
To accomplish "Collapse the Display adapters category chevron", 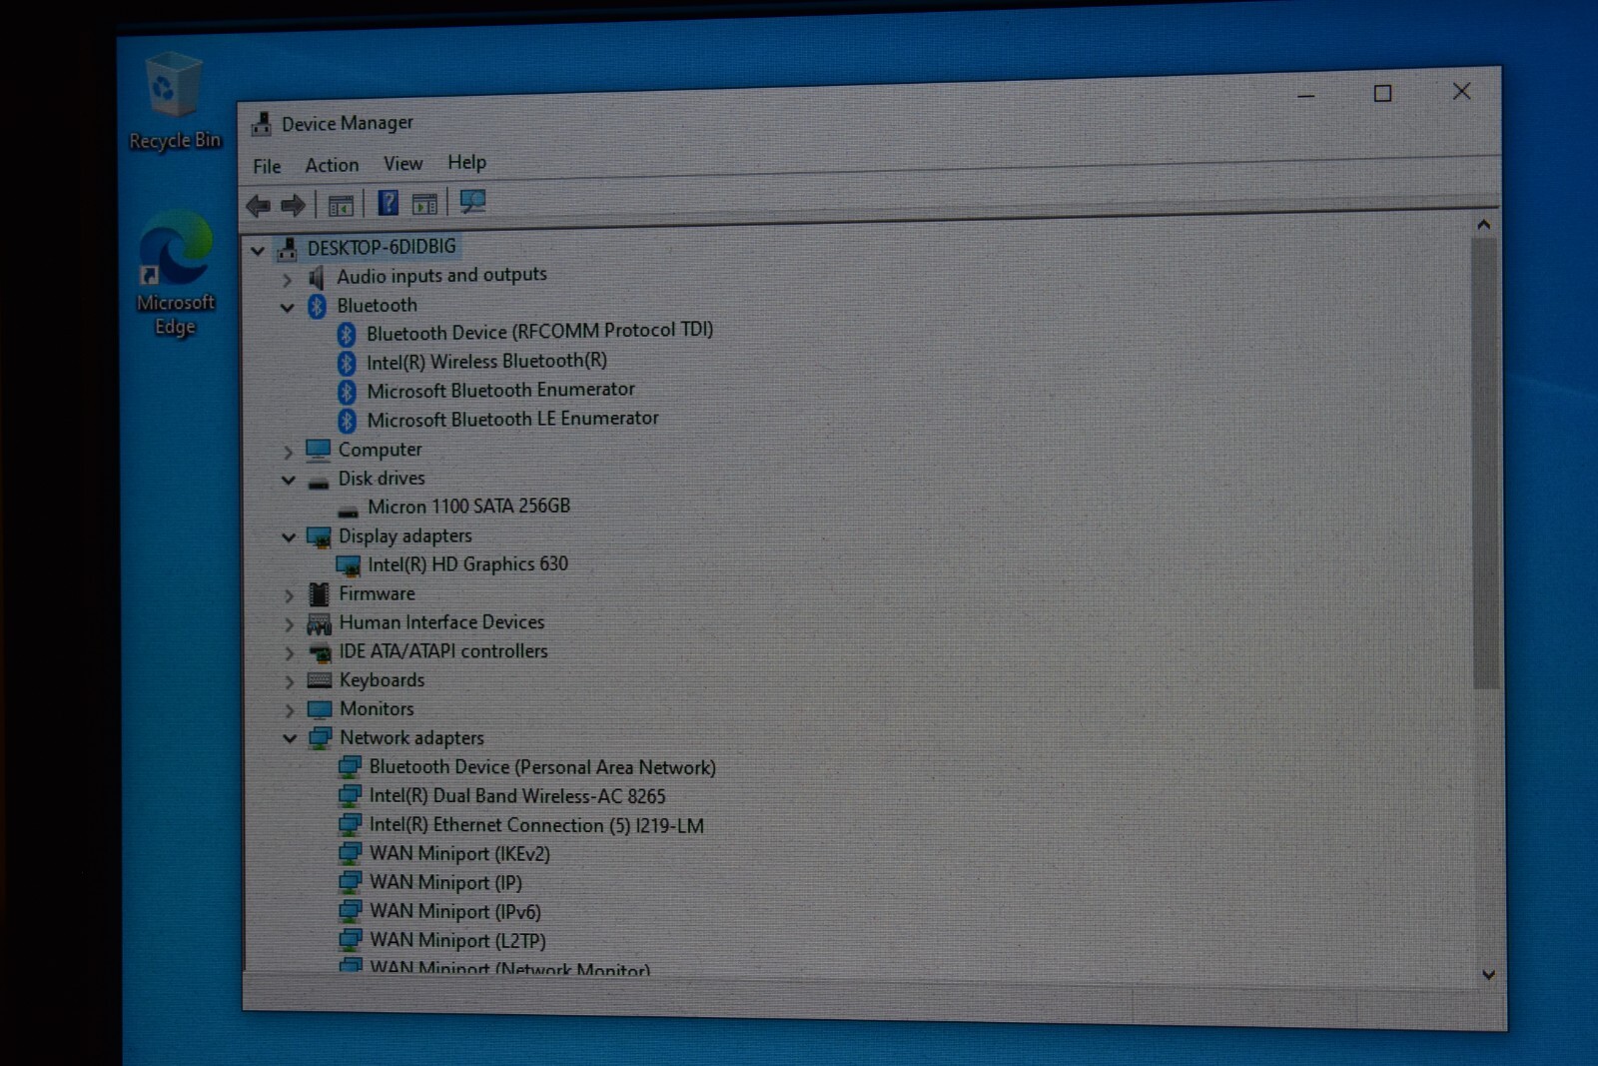I will coord(289,538).
